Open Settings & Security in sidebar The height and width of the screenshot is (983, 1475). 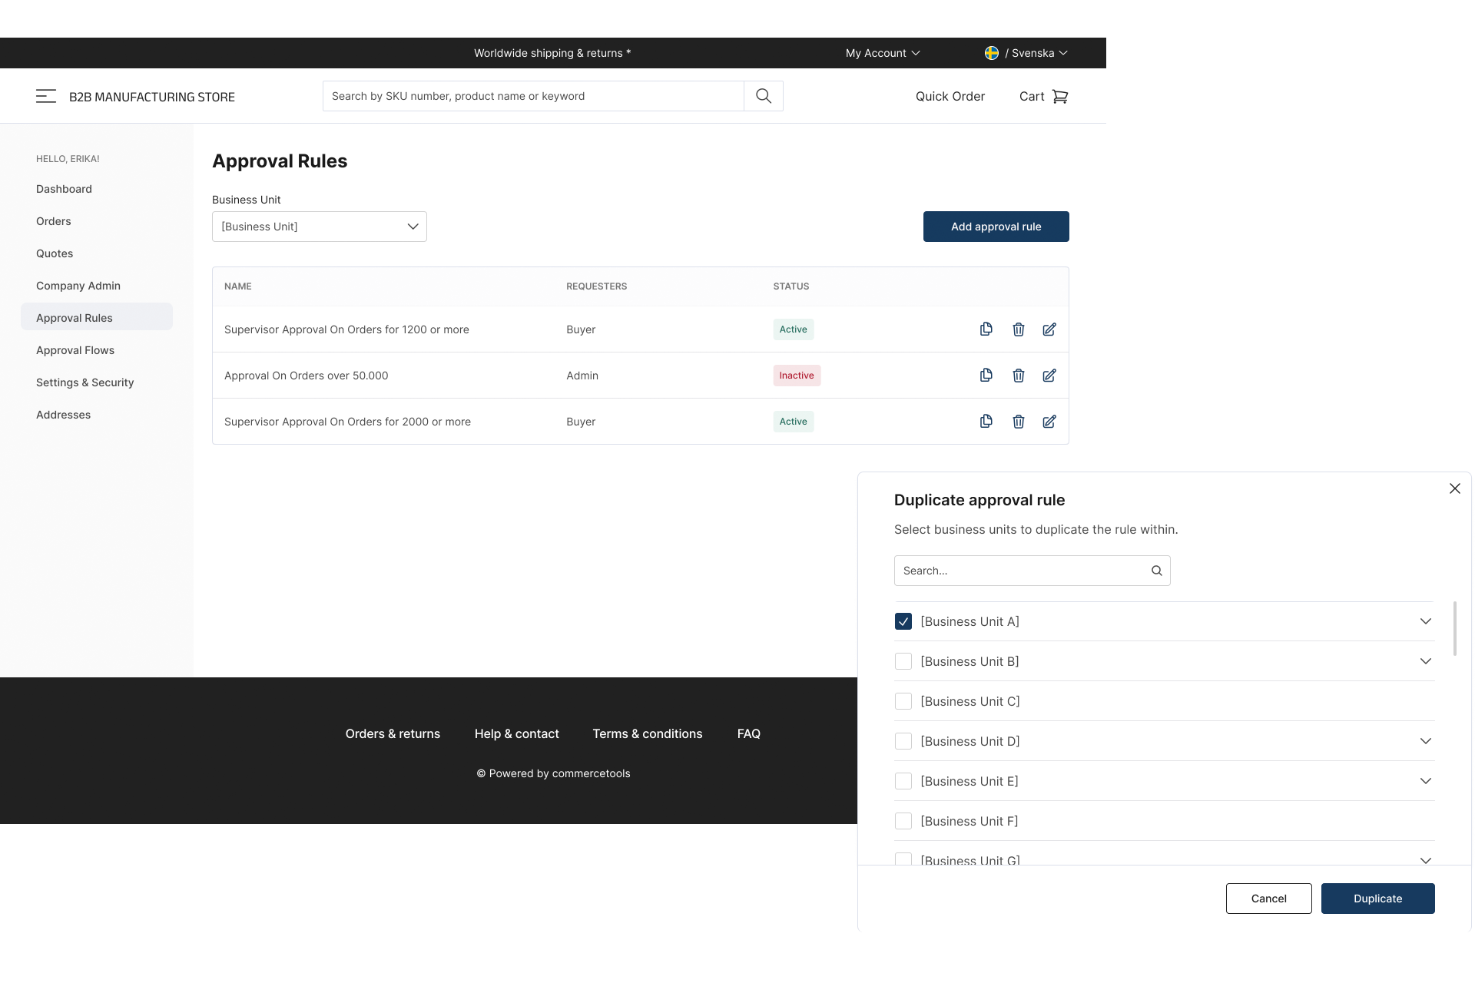click(x=85, y=382)
